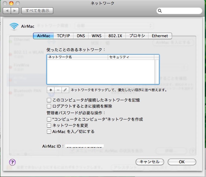This screenshot has height=177, width=206.
Task: Click the search magnifier icon
Action: point(160,11)
